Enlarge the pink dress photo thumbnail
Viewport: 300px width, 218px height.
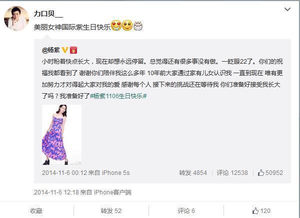pyautogui.click(x=61, y=135)
